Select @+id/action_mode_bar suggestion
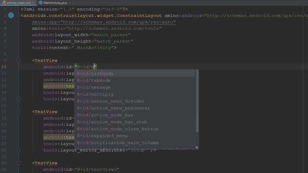The image size is (308, 173). point(135,115)
